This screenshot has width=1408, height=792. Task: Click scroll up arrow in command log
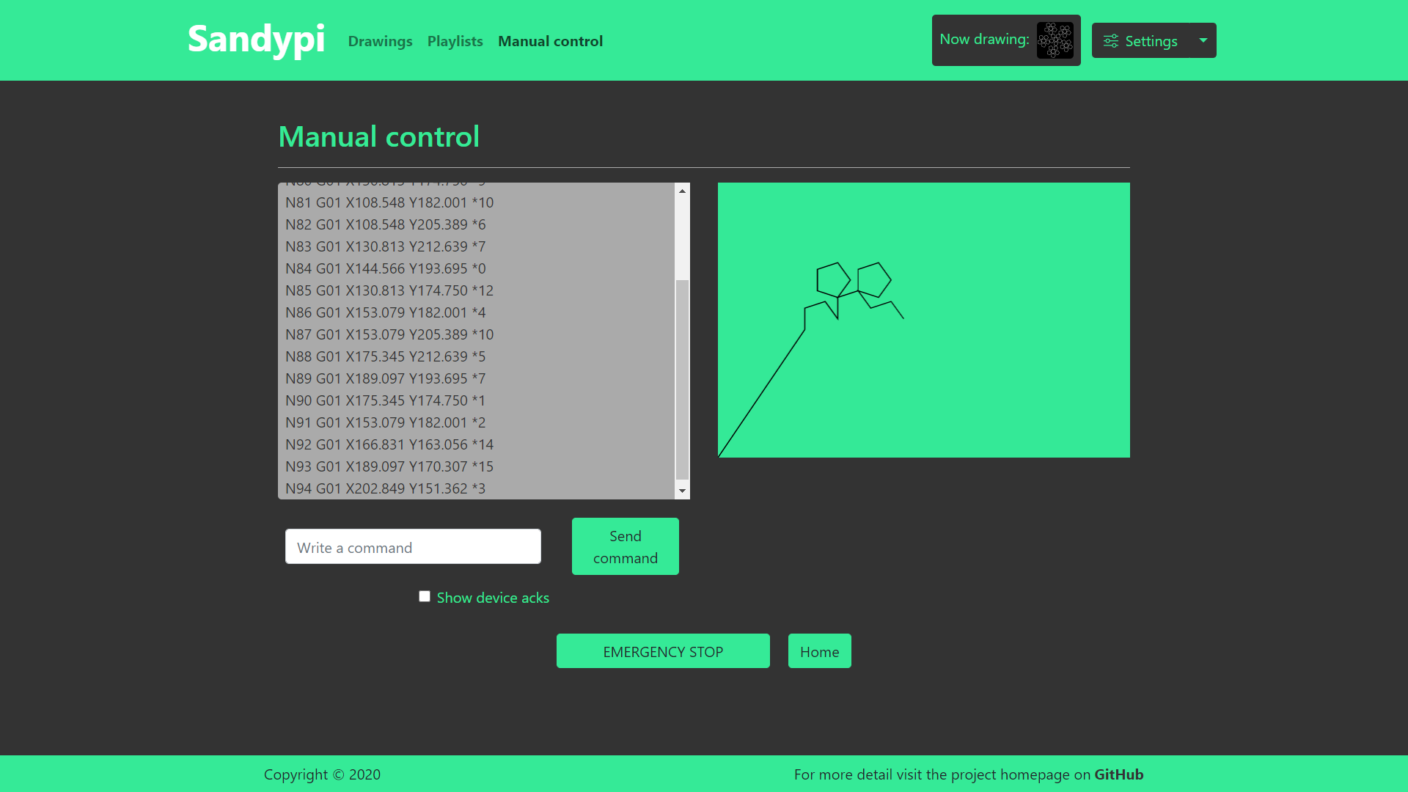[682, 191]
